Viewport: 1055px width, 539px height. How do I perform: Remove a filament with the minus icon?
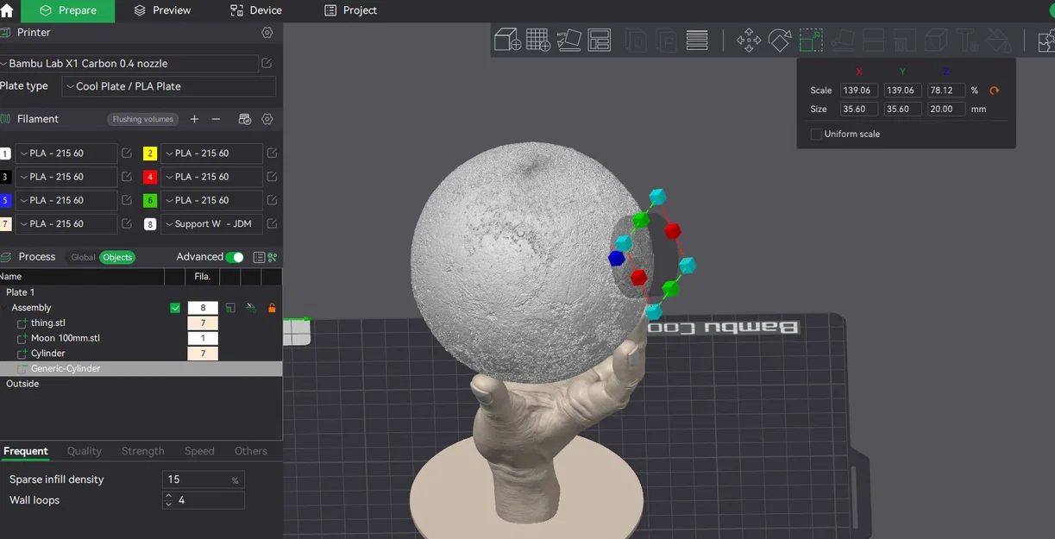216,119
